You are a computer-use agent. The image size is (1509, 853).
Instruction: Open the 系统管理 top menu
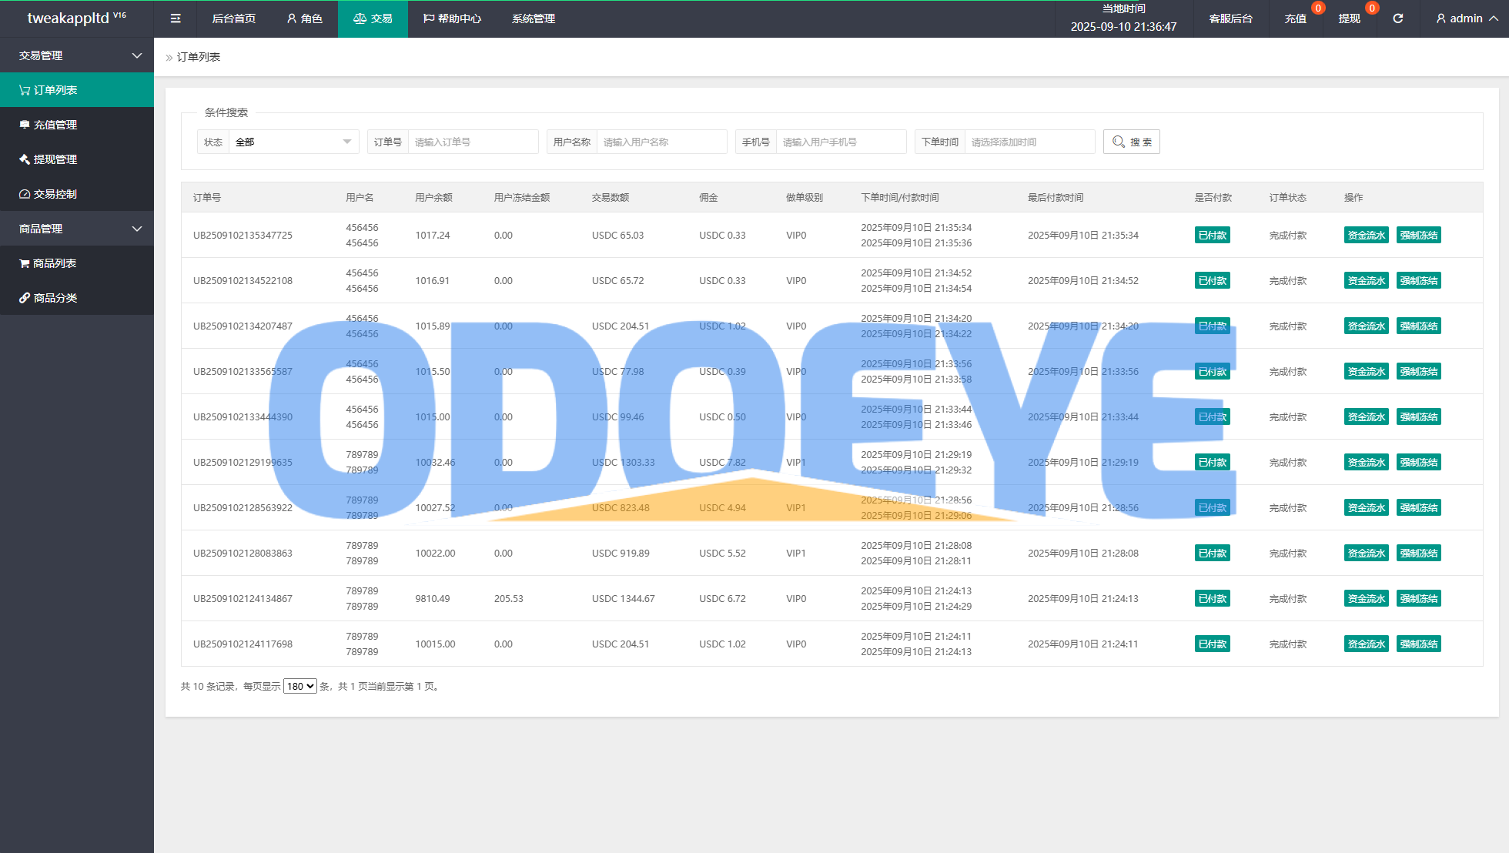[x=533, y=18]
